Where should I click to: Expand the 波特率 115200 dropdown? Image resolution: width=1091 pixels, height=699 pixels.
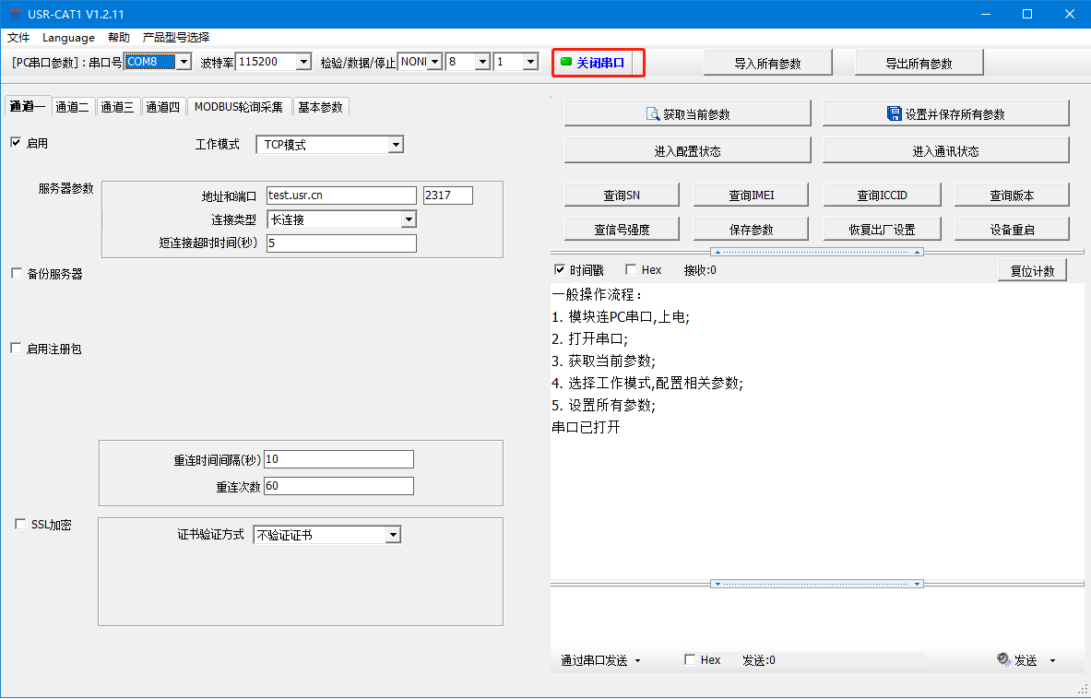coord(303,62)
